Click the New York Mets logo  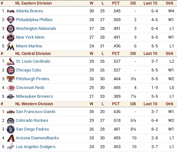tap(11, 37)
